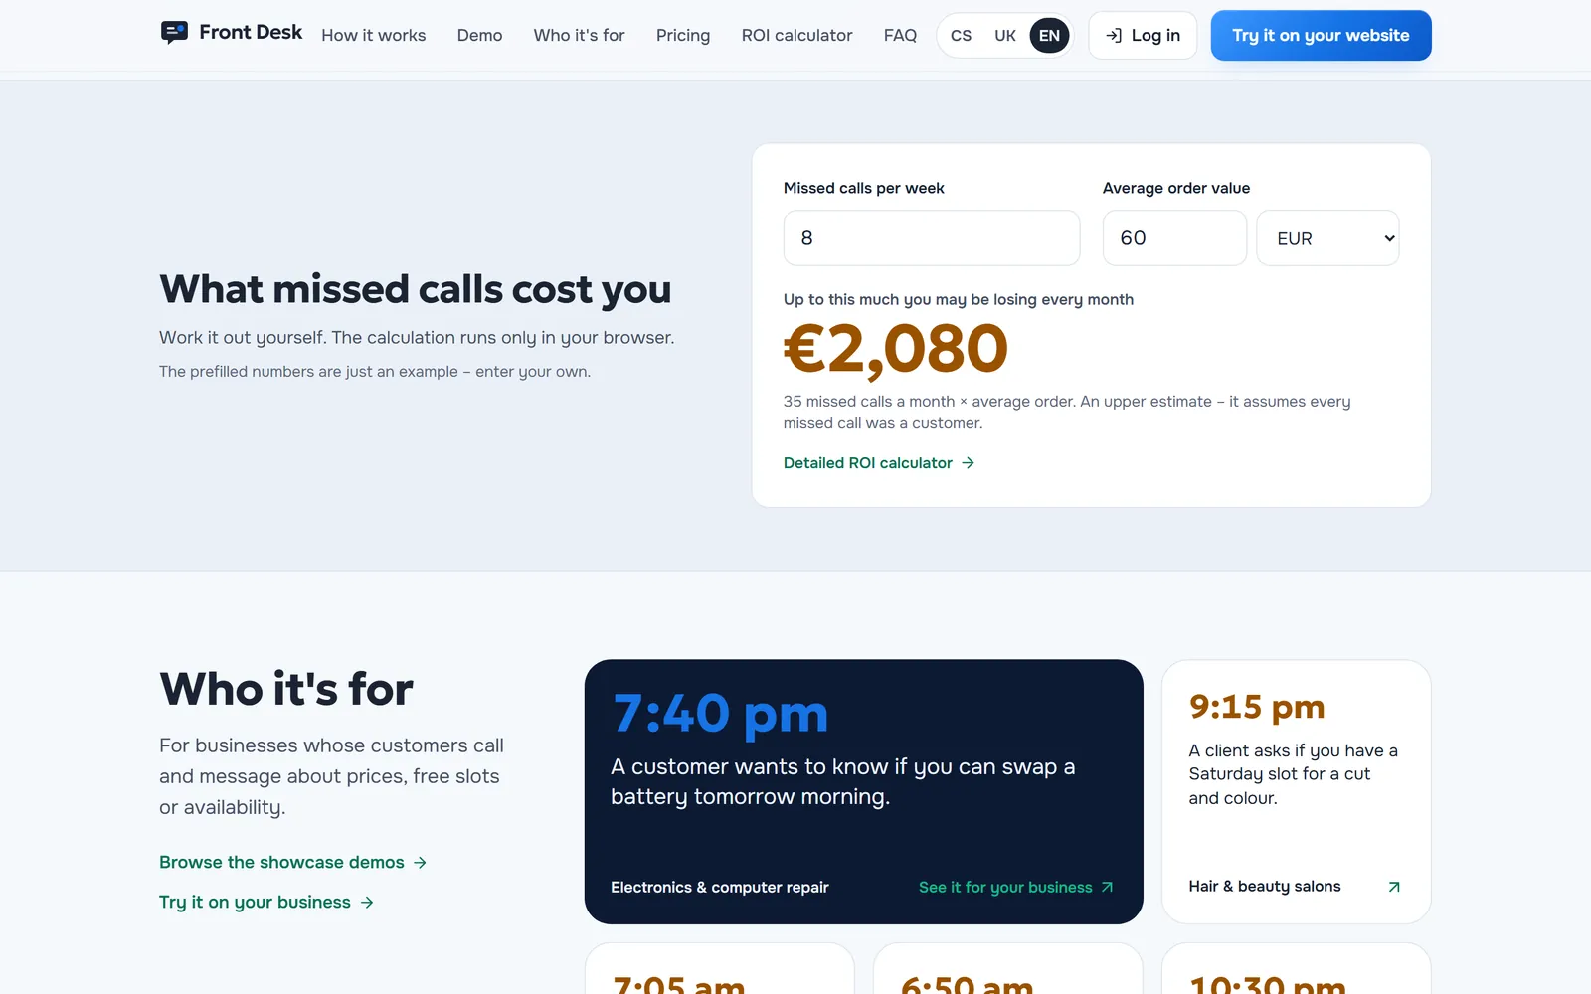
Task: Open the Hair & beauty salons card
Action: point(1297,792)
